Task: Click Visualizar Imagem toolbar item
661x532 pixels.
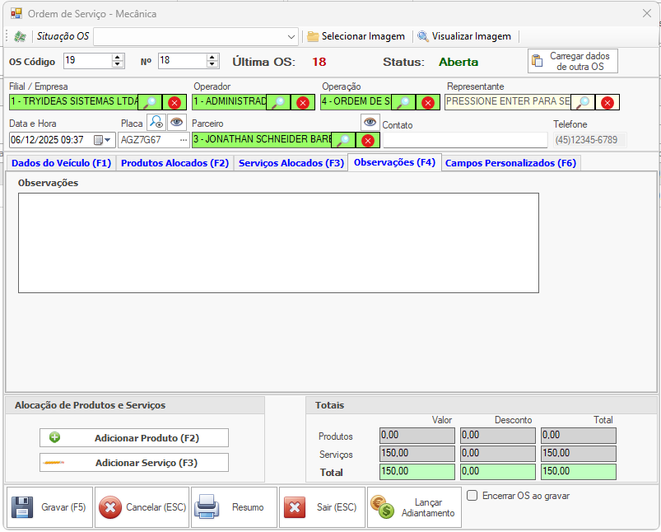Action: coord(464,36)
